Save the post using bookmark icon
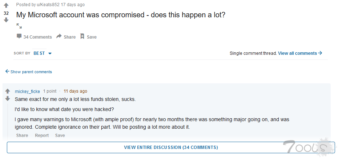Viewport: 339px width, 159px height. point(82,36)
